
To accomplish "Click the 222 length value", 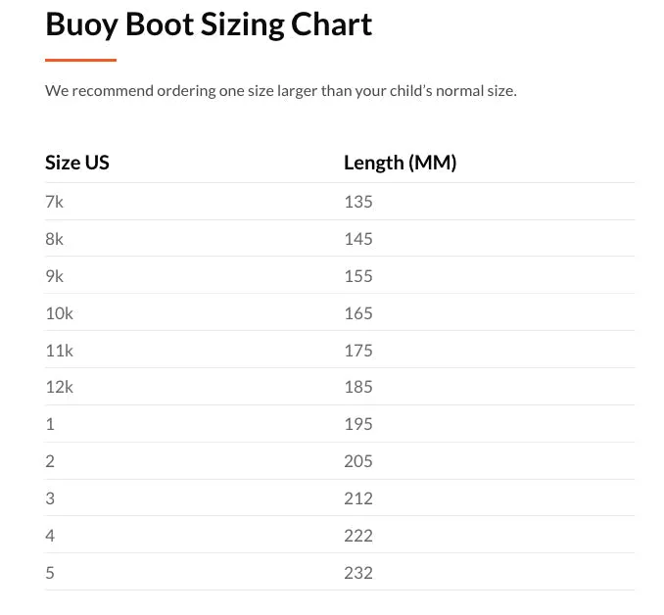I will 358,536.
